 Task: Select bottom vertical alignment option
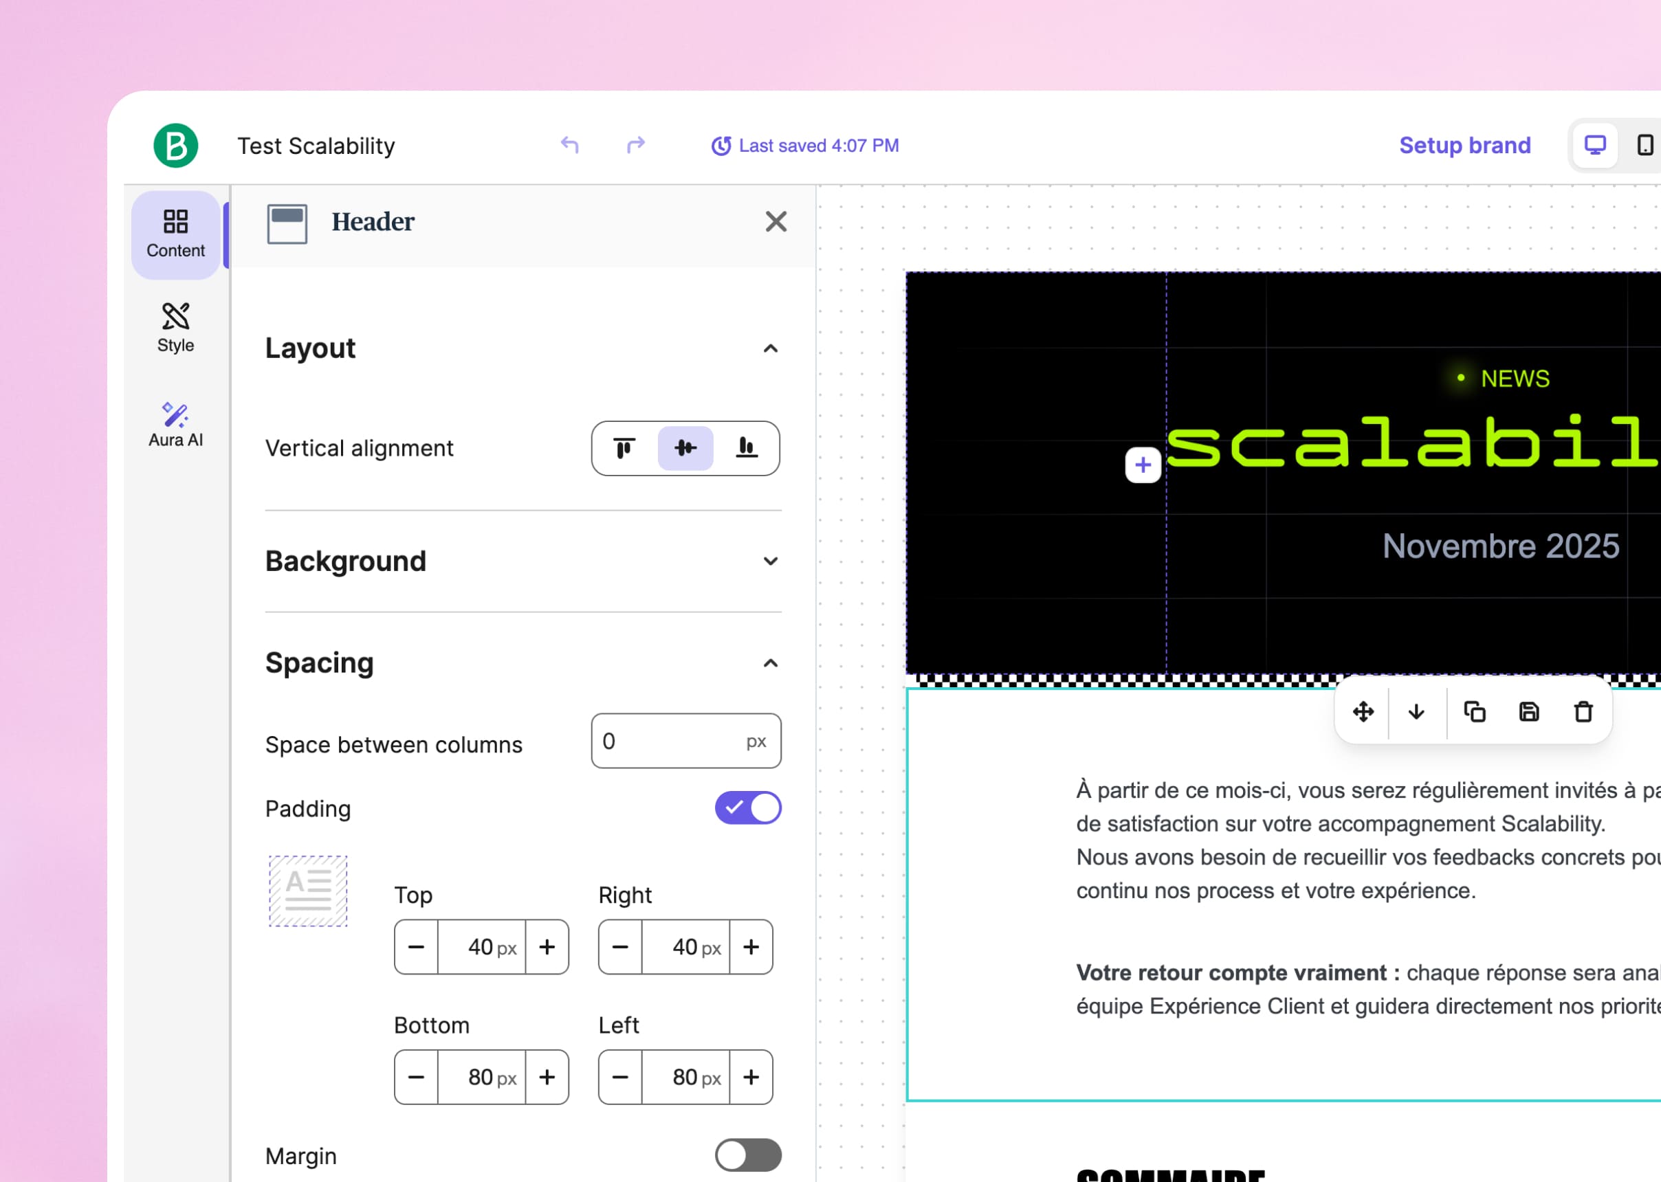click(747, 447)
